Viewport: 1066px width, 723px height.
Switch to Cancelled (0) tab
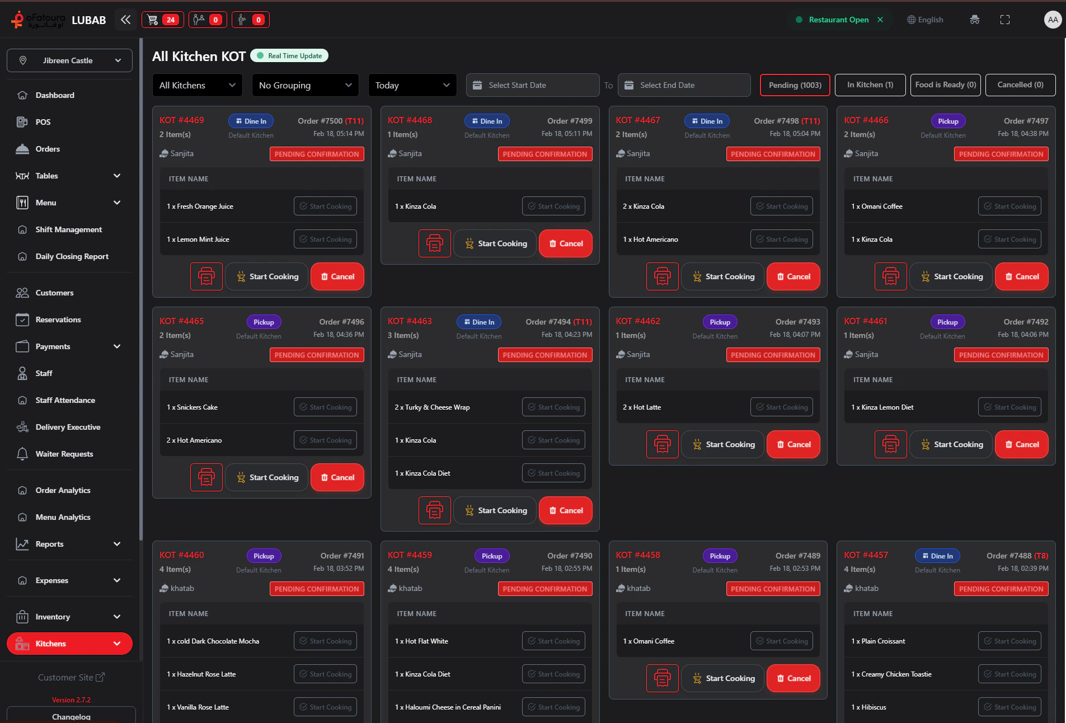click(x=1021, y=85)
